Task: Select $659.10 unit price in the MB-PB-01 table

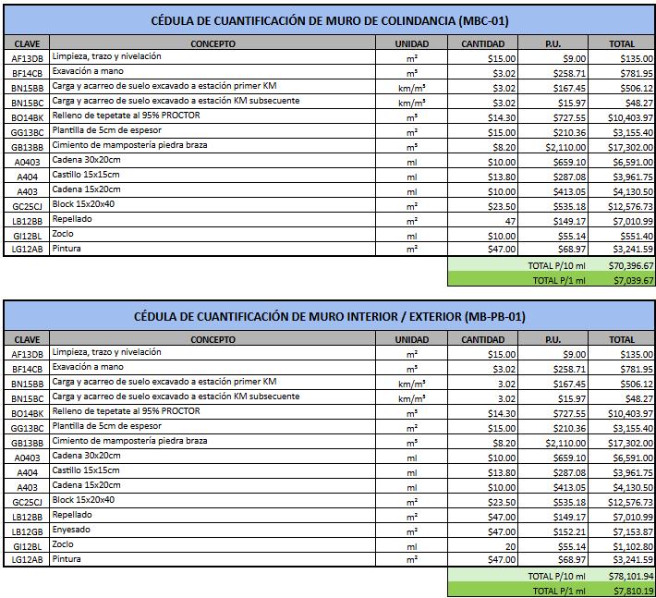Action: (x=553, y=458)
